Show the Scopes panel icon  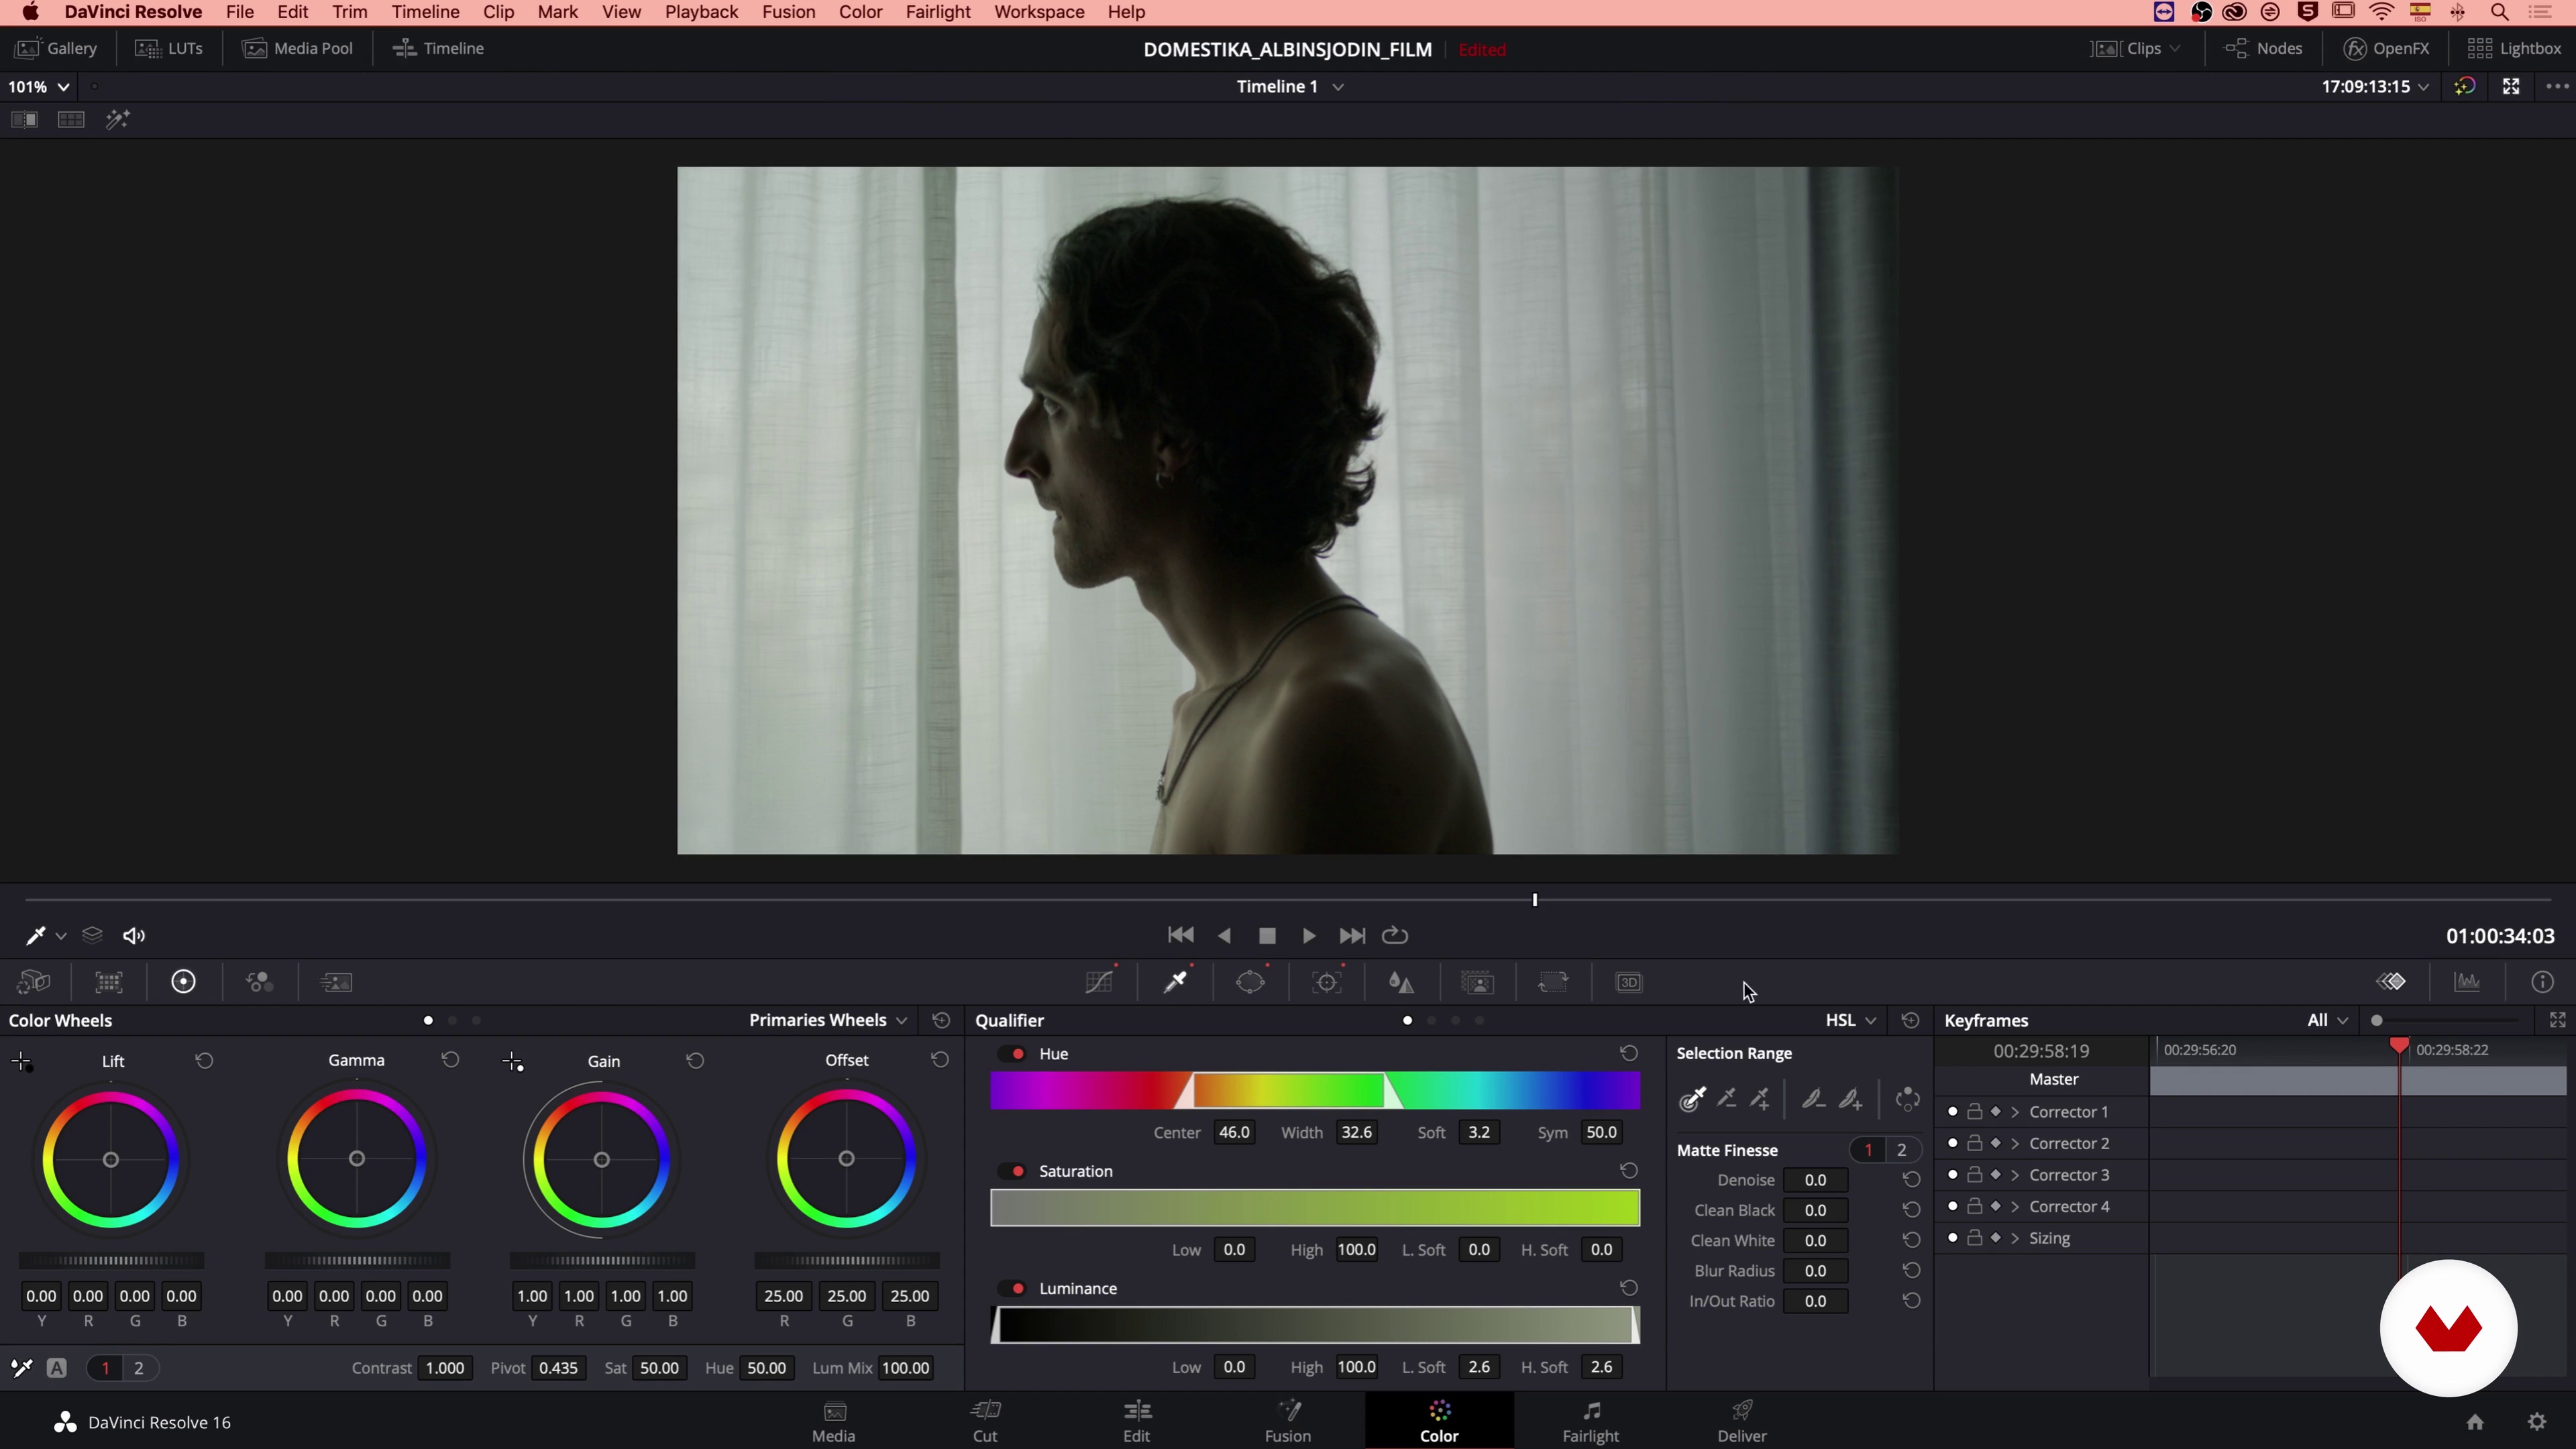(x=2467, y=982)
